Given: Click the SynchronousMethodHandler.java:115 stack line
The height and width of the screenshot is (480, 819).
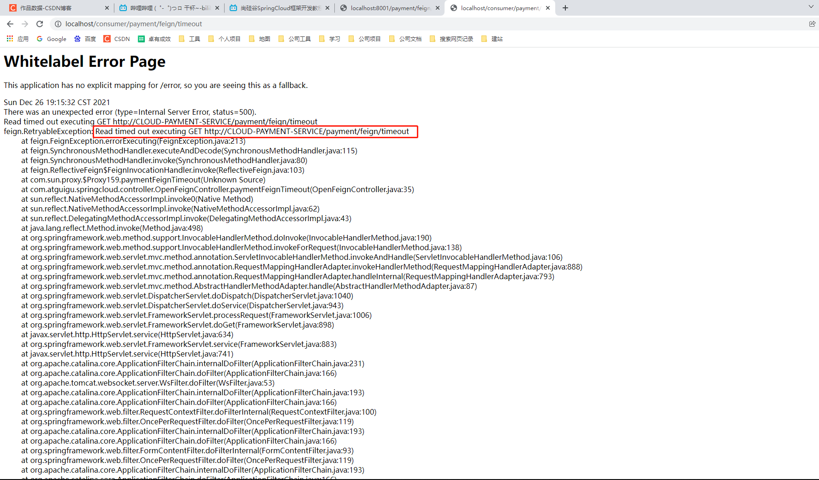Looking at the screenshot, I should coord(190,151).
